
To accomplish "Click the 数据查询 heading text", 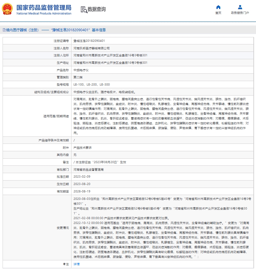I will click(x=97, y=9).
